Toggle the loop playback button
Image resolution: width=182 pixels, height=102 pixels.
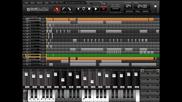click(84, 9)
